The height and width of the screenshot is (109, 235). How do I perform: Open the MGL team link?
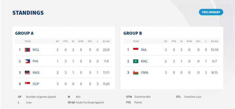coord(36,50)
